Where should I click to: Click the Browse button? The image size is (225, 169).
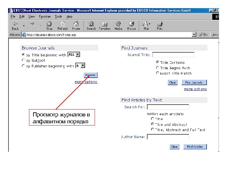(90, 75)
